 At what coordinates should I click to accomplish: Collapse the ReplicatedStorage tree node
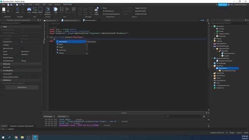(x=212, y=46)
